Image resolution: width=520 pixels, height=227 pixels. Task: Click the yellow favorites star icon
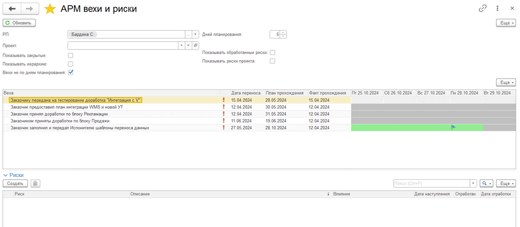[51, 9]
